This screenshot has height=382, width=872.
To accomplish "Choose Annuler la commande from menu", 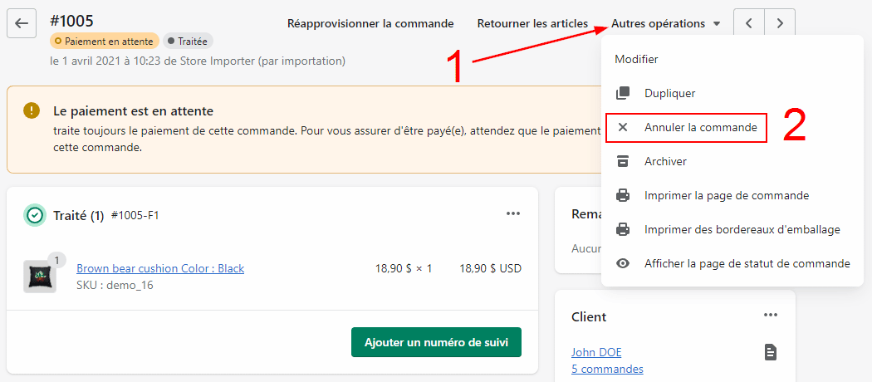I will coord(700,128).
